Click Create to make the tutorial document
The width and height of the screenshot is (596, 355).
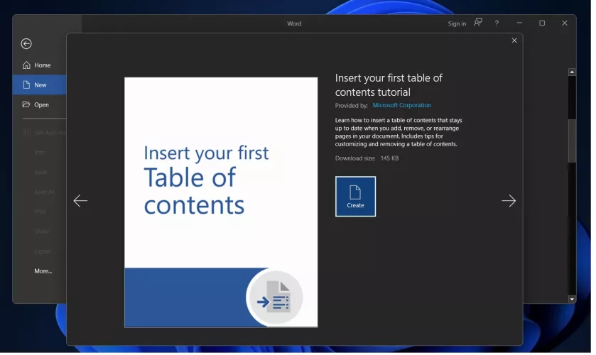(x=355, y=197)
